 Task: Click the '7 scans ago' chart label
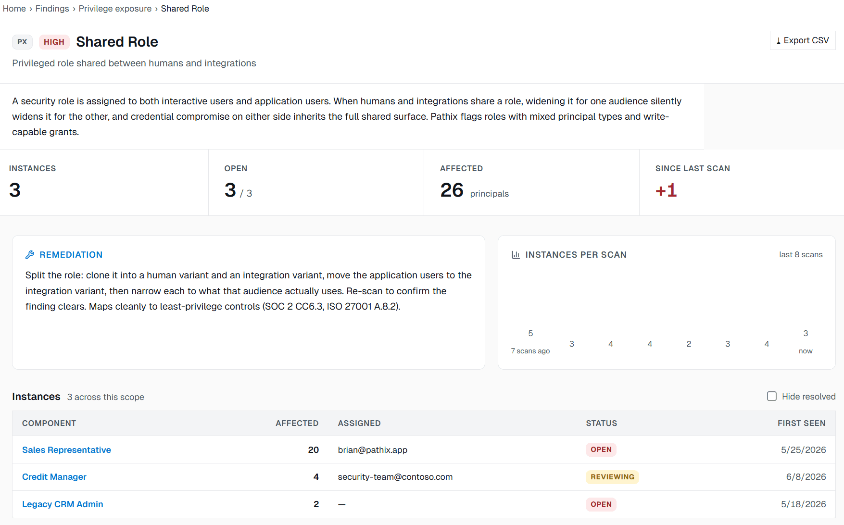pyautogui.click(x=530, y=351)
